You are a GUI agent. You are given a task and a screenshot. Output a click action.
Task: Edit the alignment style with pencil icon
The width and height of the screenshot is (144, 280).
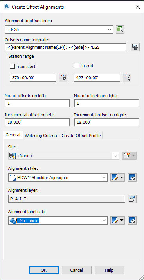click(x=115, y=178)
